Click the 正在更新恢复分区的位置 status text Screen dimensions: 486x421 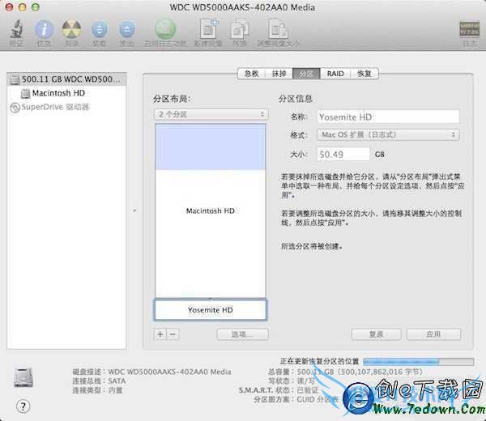coord(320,361)
